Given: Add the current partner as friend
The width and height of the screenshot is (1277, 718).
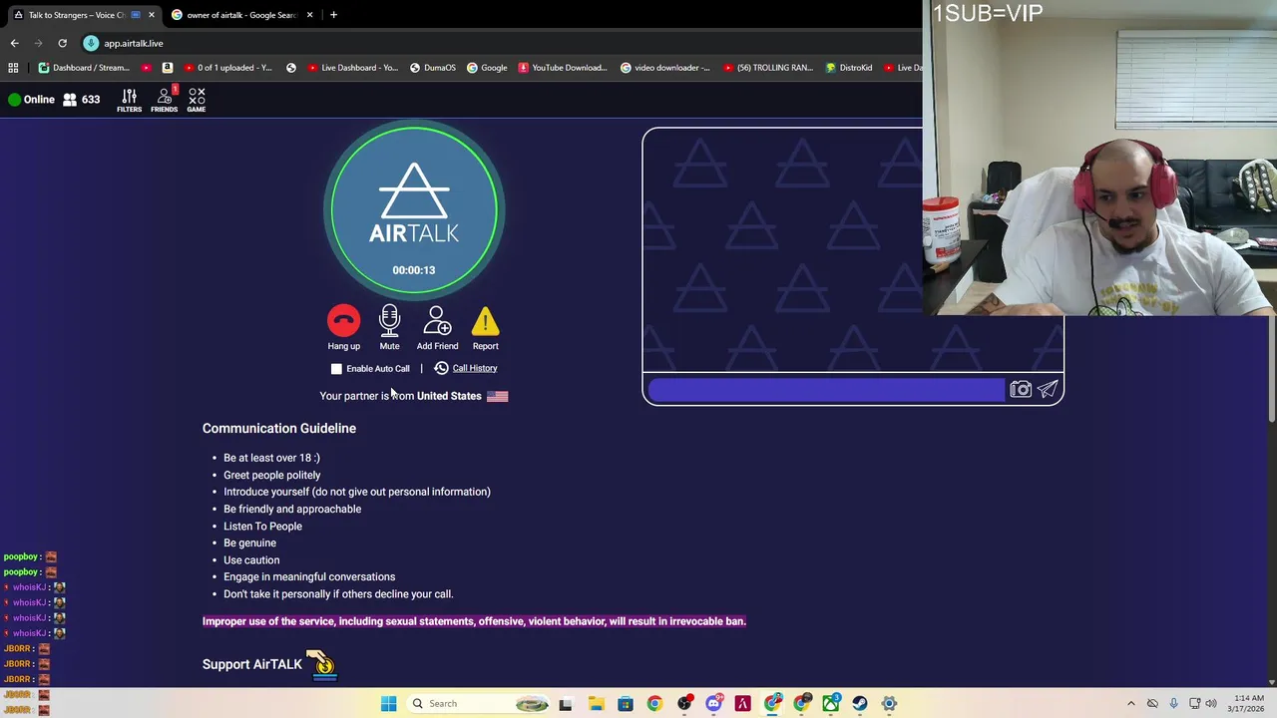Looking at the screenshot, I should (437, 321).
